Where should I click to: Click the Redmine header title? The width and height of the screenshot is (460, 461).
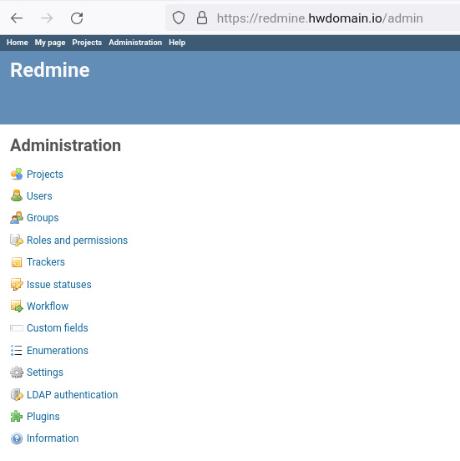(50, 70)
